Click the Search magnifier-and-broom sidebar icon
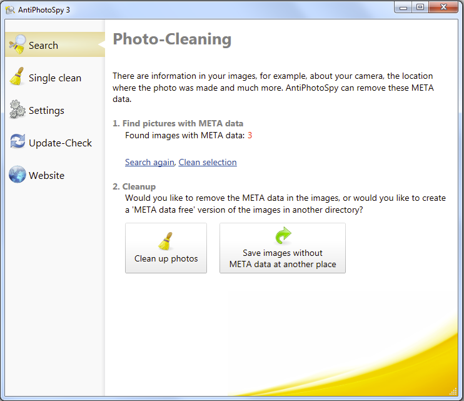This screenshot has width=464, height=401. point(18,44)
